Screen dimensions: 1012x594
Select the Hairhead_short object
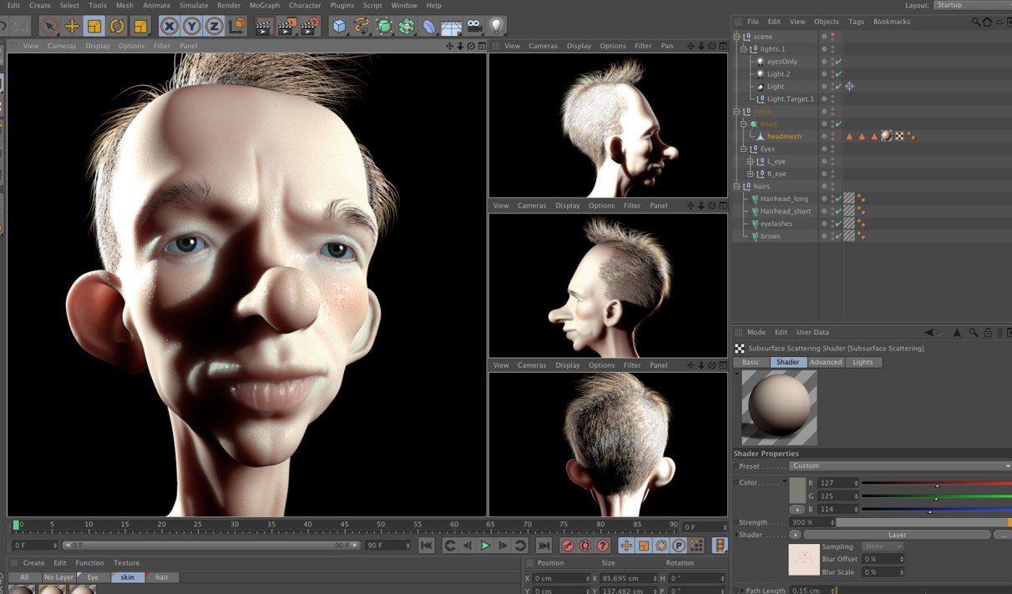[x=785, y=211]
